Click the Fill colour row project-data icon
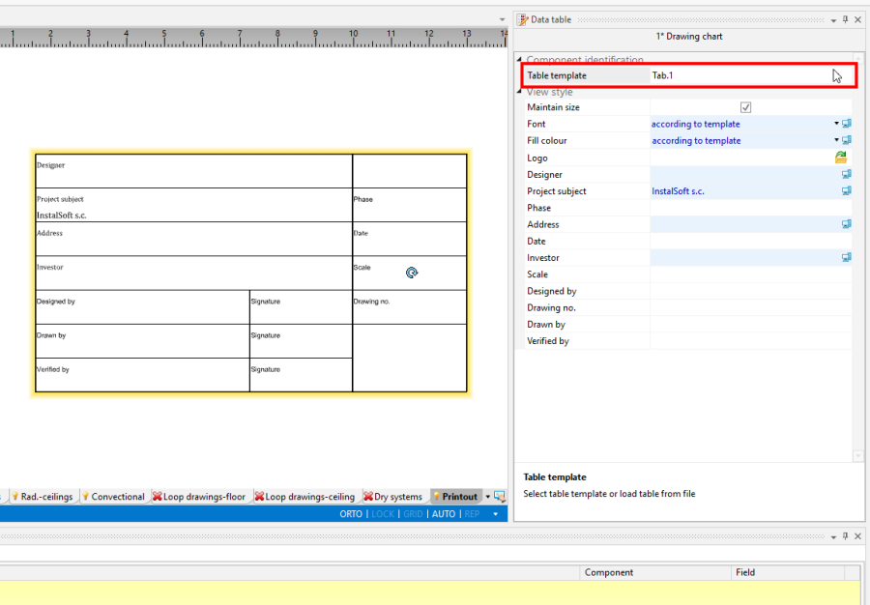Image resolution: width=870 pixels, height=605 pixels. (847, 140)
